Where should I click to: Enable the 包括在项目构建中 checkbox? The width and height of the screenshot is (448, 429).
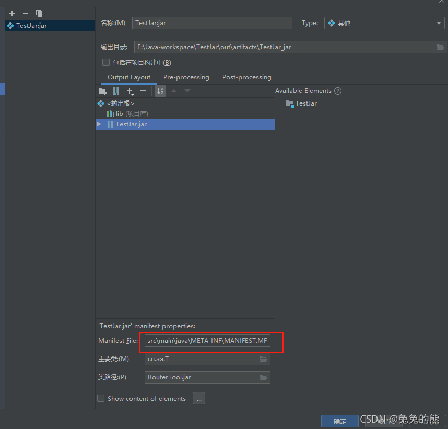coord(106,62)
